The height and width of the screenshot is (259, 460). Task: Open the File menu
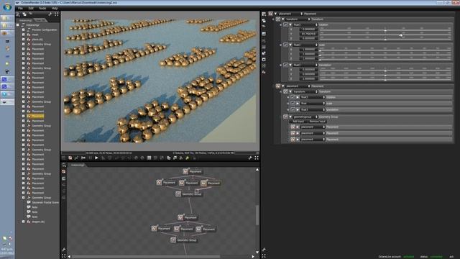(x=20, y=8)
